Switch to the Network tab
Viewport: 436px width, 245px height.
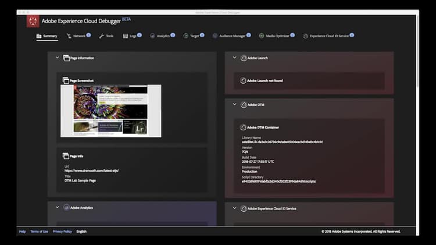point(78,36)
